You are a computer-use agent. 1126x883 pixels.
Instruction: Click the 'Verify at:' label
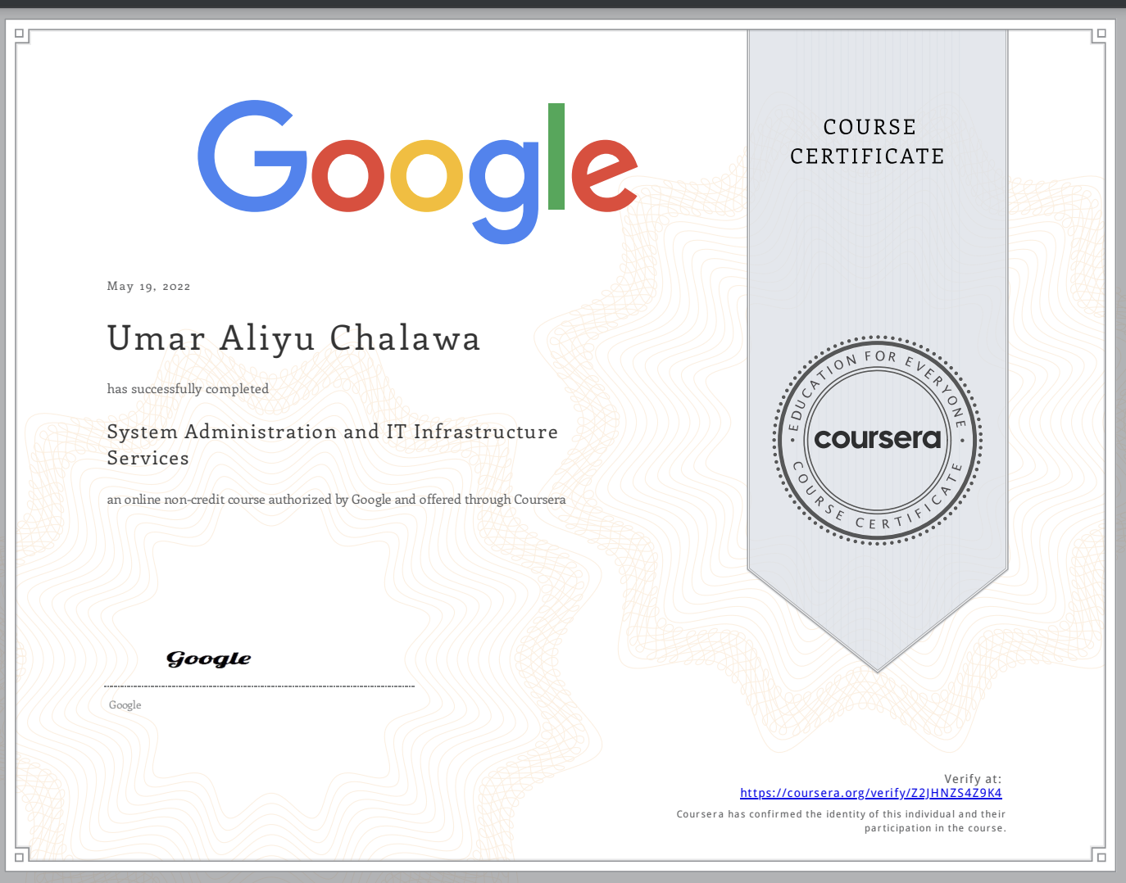pyautogui.click(x=972, y=779)
